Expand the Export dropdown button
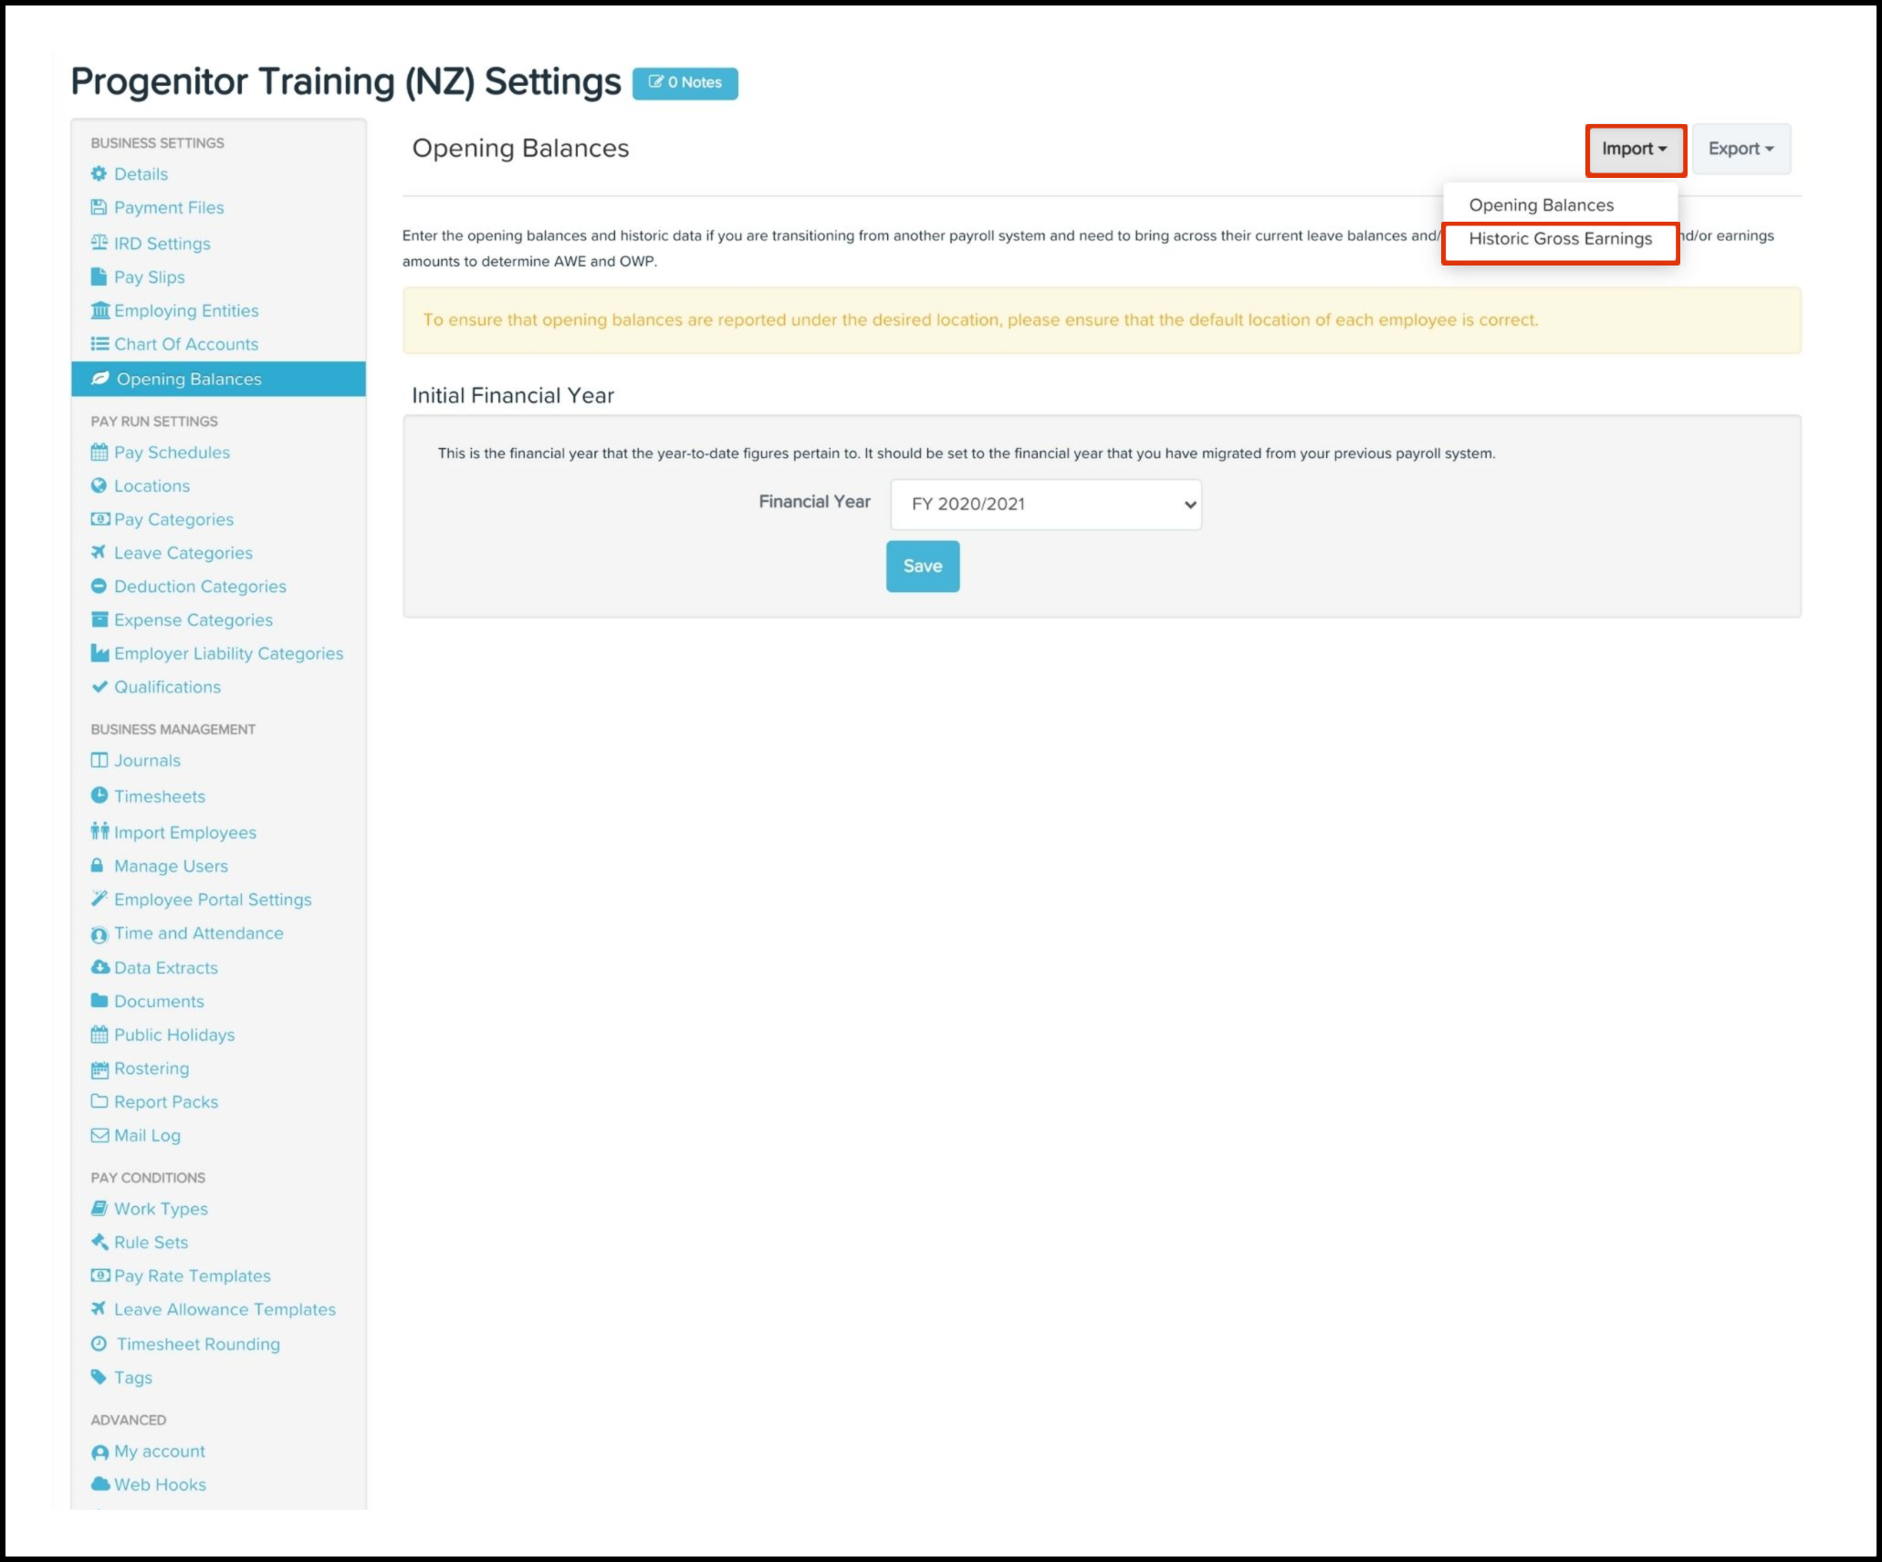The image size is (1882, 1562). 1741,149
